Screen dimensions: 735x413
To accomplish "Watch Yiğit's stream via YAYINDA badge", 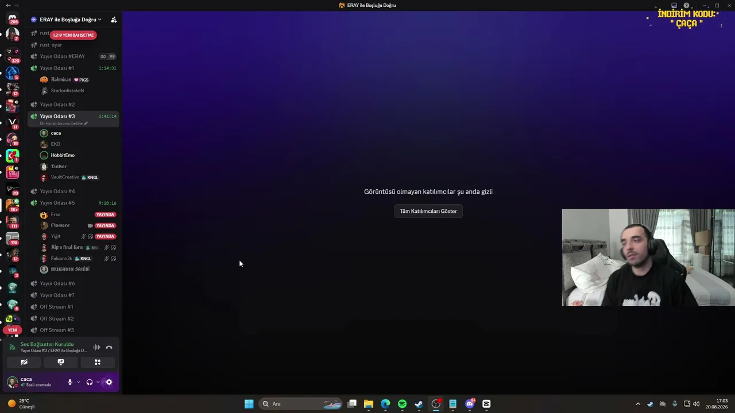I will pyautogui.click(x=105, y=236).
